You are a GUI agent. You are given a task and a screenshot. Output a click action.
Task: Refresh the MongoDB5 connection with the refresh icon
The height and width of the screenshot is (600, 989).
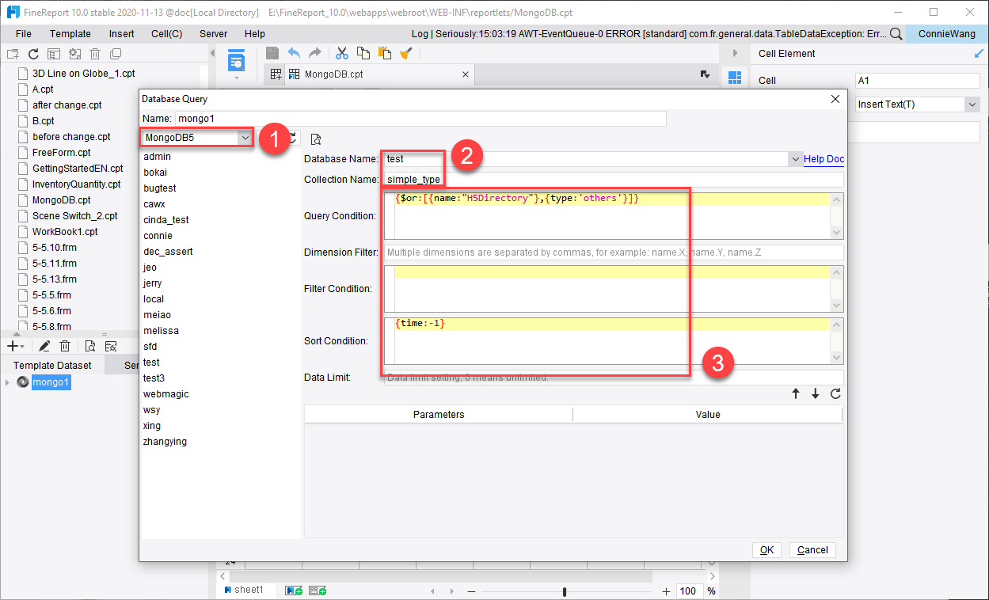(293, 139)
